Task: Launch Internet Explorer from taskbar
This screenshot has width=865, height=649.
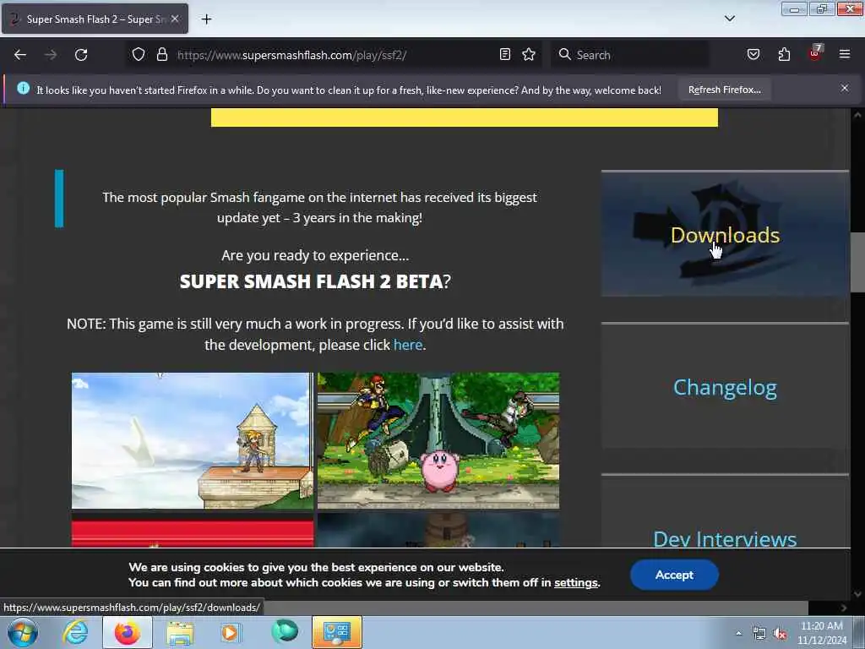Action: (75, 632)
